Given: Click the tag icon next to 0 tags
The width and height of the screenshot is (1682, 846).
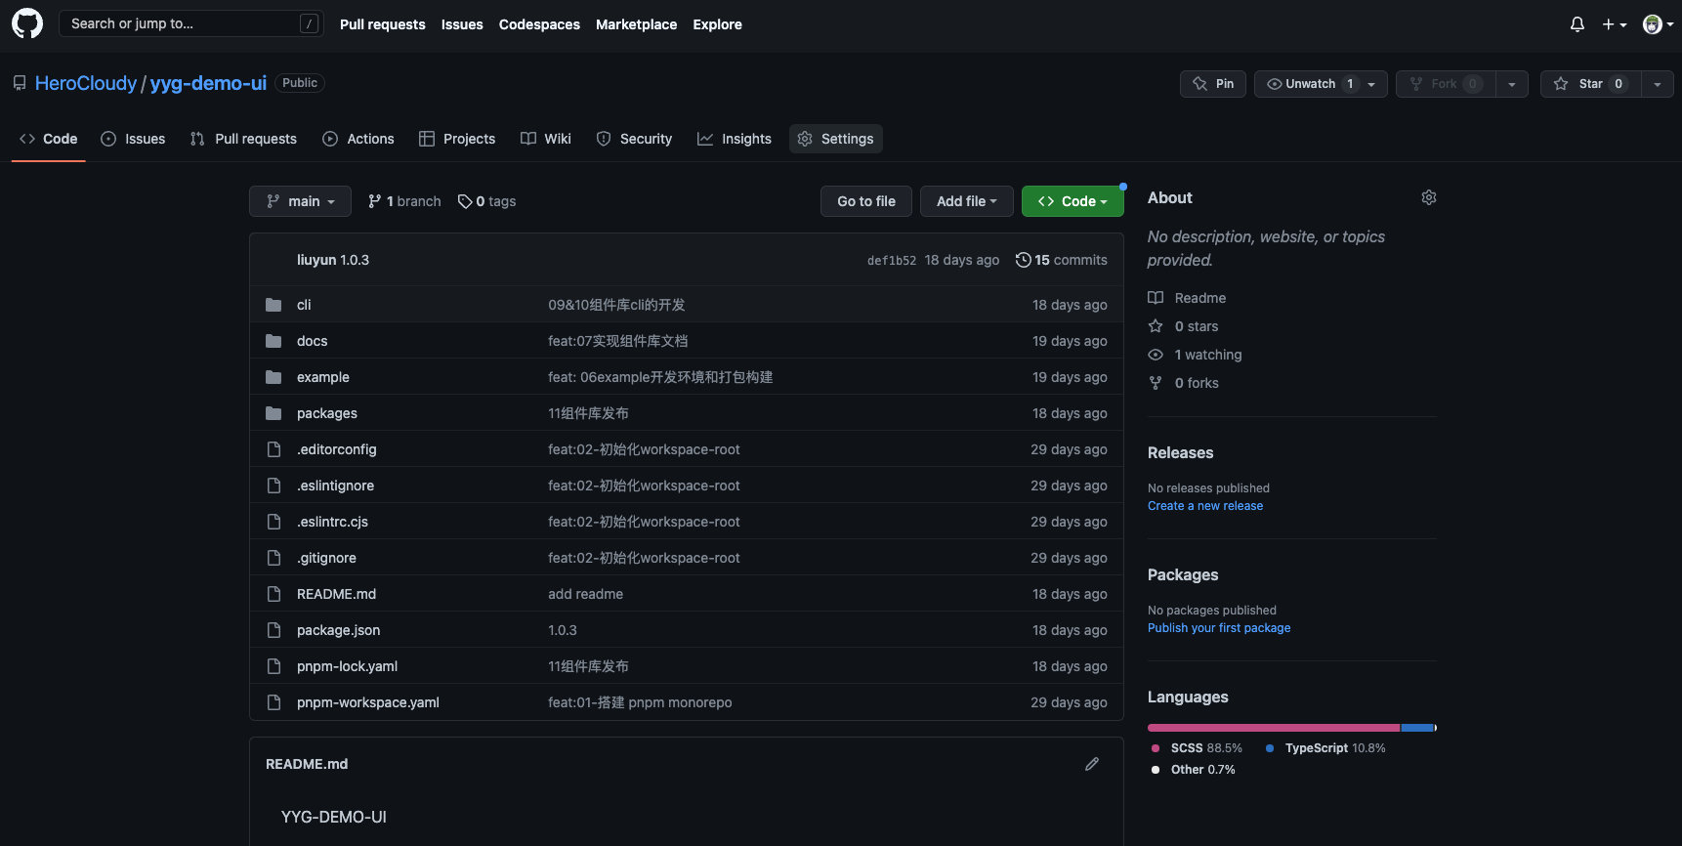Looking at the screenshot, I should coord(465,201).
